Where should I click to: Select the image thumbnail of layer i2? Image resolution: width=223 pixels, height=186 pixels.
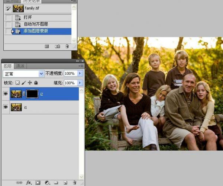point(16,94)
